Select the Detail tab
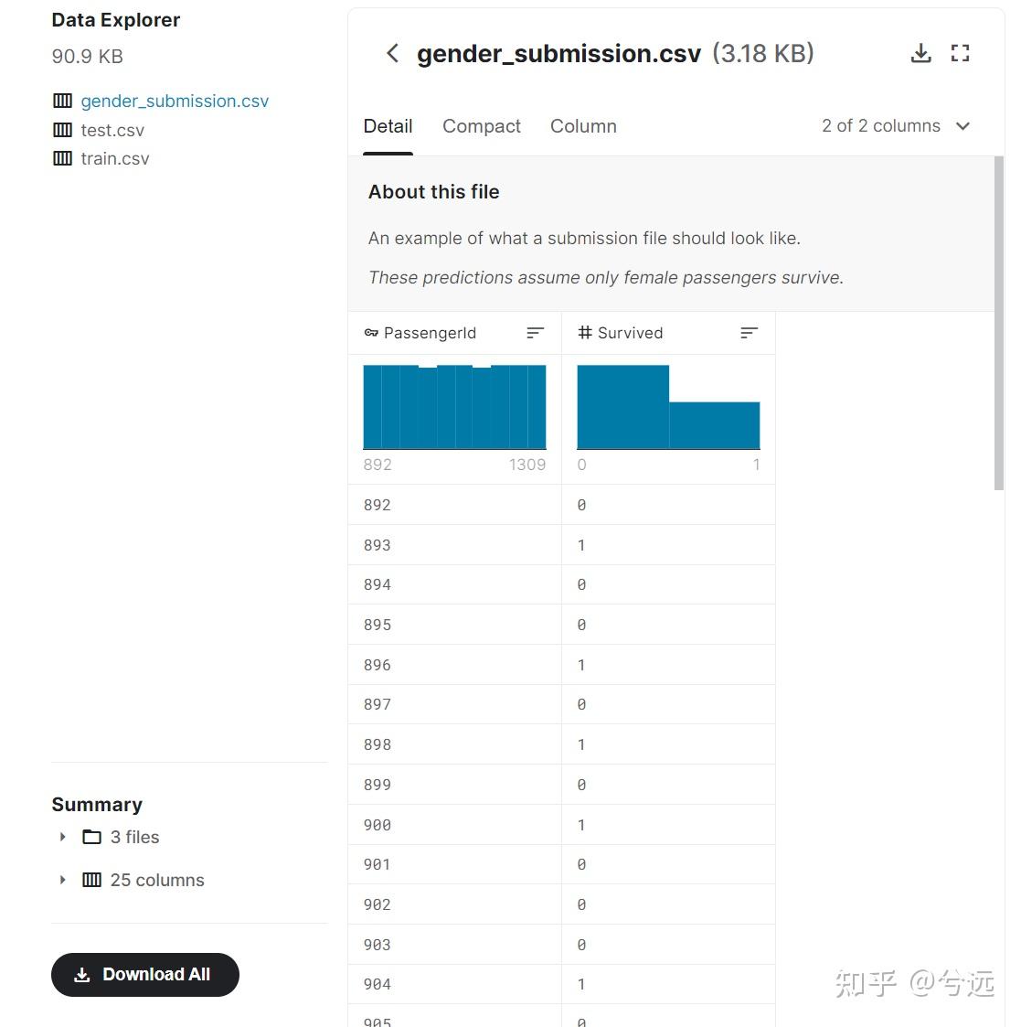 (x=388, y=126)
